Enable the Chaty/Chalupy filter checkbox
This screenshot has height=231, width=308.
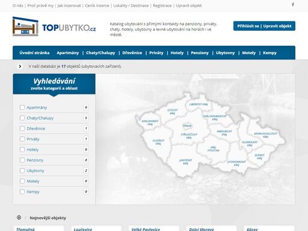point(22,118)
